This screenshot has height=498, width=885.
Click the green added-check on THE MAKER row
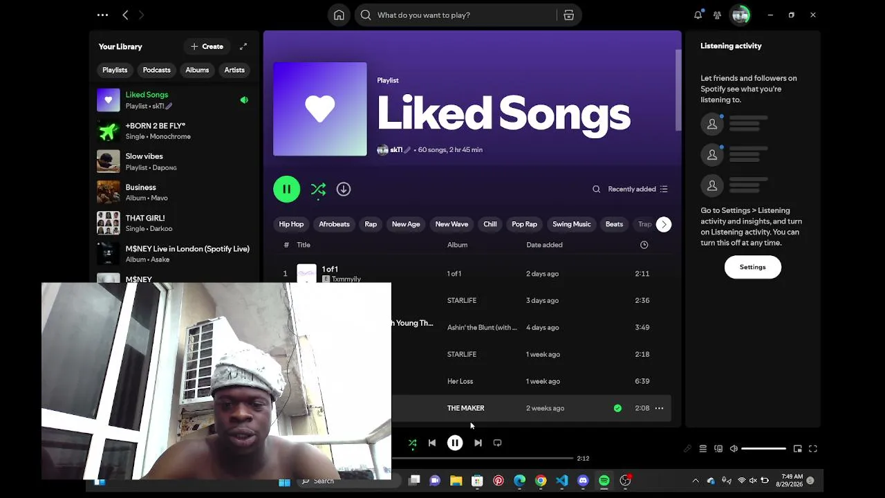(x=617, y=408)
